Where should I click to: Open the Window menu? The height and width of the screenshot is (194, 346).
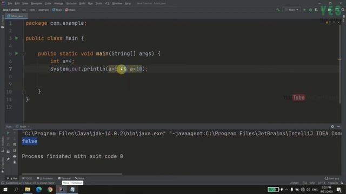coord(117,4)
